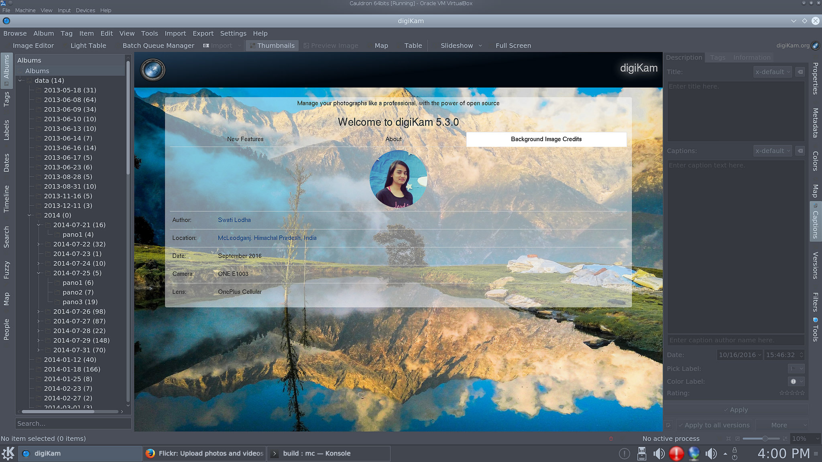Collapse the 2014 (0) album node

[x=29, y=215]
